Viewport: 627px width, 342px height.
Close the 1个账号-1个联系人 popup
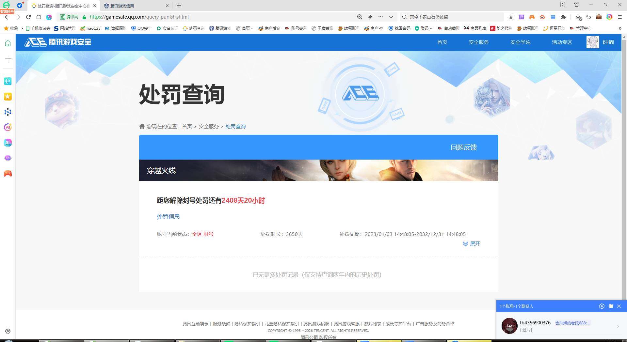coord(619,306)
